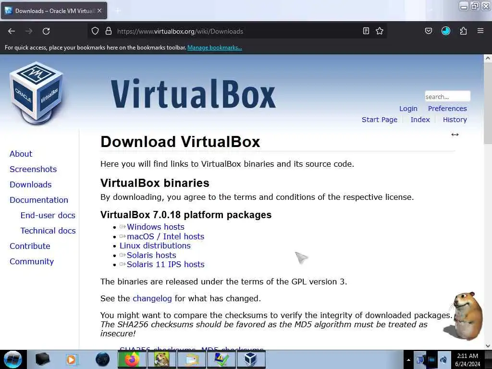Click the page scrollbar down arrow
The width and height of the screenshot is (492, 369).
coord(488,346)
